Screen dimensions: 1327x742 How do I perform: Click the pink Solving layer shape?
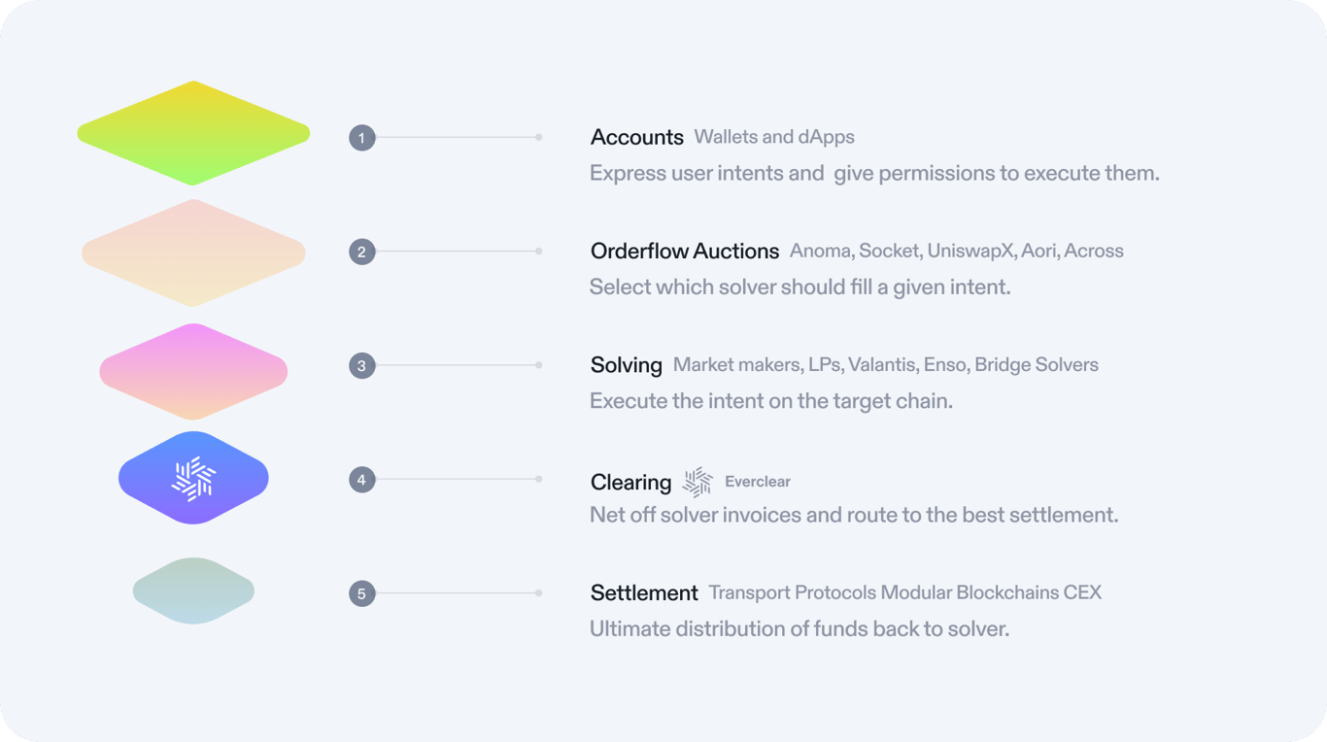pos(193,372)
